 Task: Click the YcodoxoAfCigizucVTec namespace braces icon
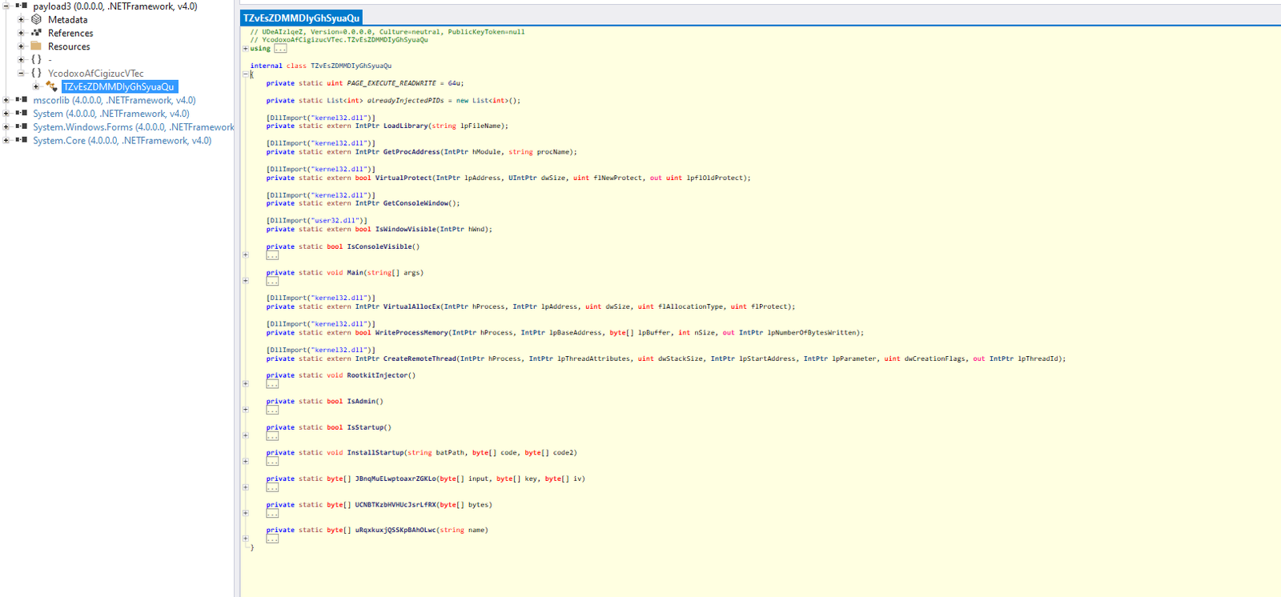tap(36, 73)
